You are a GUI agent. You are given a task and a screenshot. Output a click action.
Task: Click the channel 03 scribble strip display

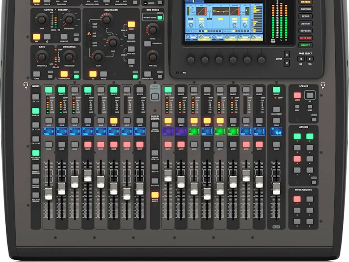tap(74, 131)
